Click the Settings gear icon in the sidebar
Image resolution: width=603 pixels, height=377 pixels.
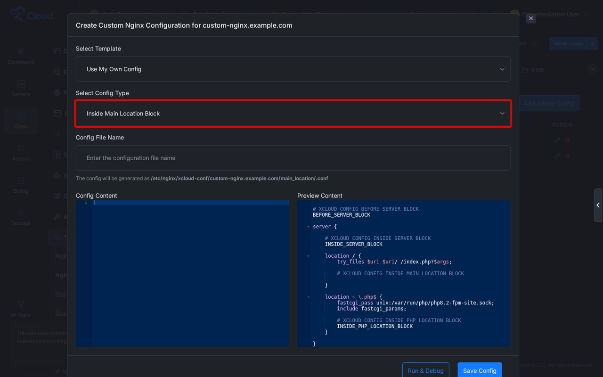[x=21, y=213]
